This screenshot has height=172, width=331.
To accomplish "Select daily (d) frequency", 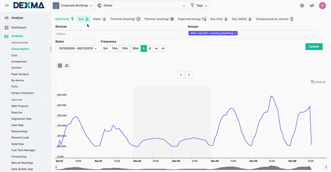I will click(x=150, y=48).
